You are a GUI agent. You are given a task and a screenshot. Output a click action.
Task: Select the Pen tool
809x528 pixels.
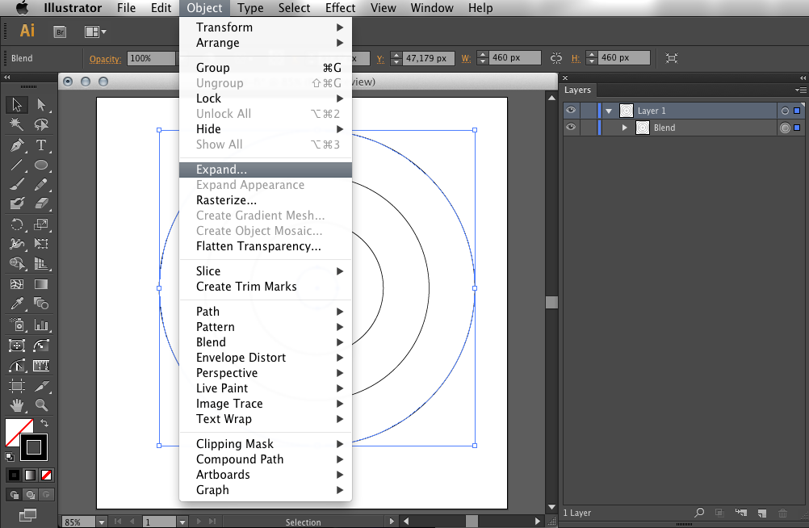(16, 145)
